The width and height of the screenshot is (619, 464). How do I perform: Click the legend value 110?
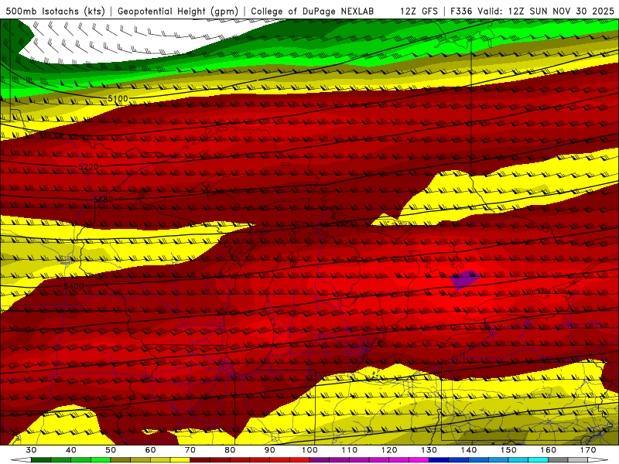click(350, 450)
